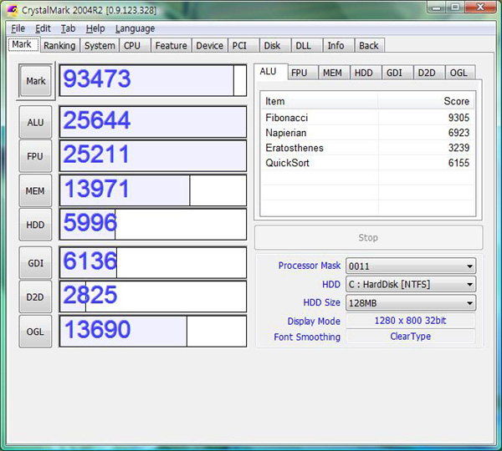Viewport: 502px width, 451px height.
Task: Run the FPU benchmark button
Action: click(x=35, y=156)
